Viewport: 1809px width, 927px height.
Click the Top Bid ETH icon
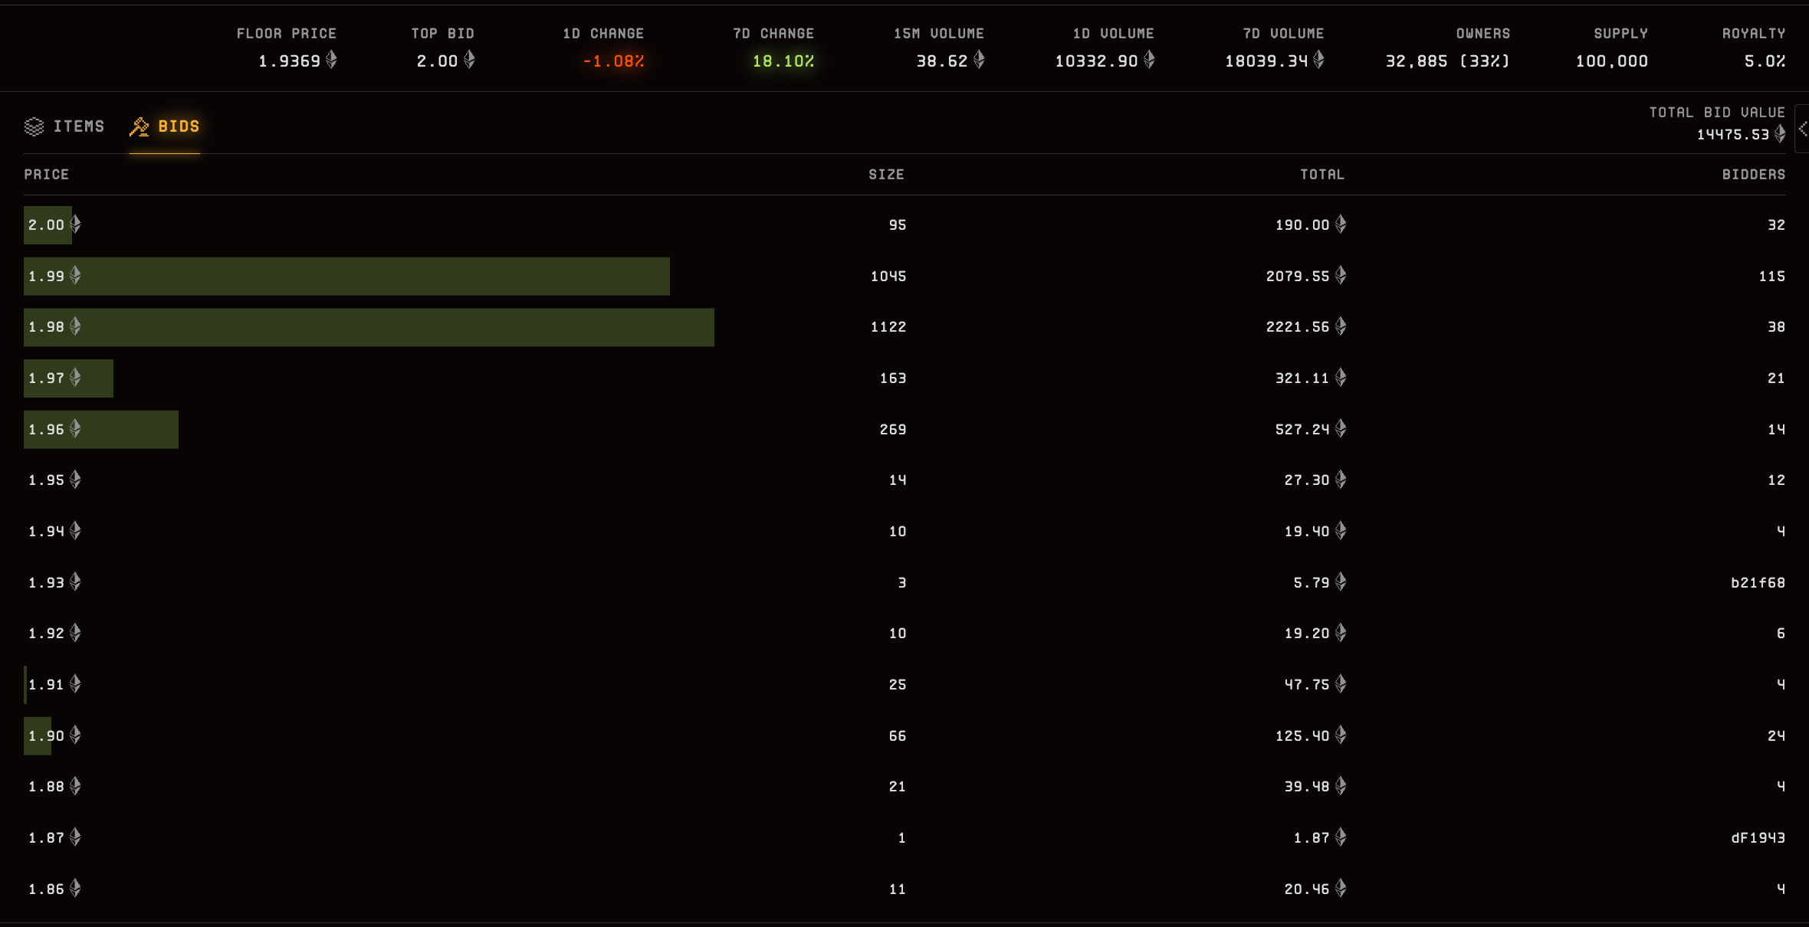coord(469,60)
